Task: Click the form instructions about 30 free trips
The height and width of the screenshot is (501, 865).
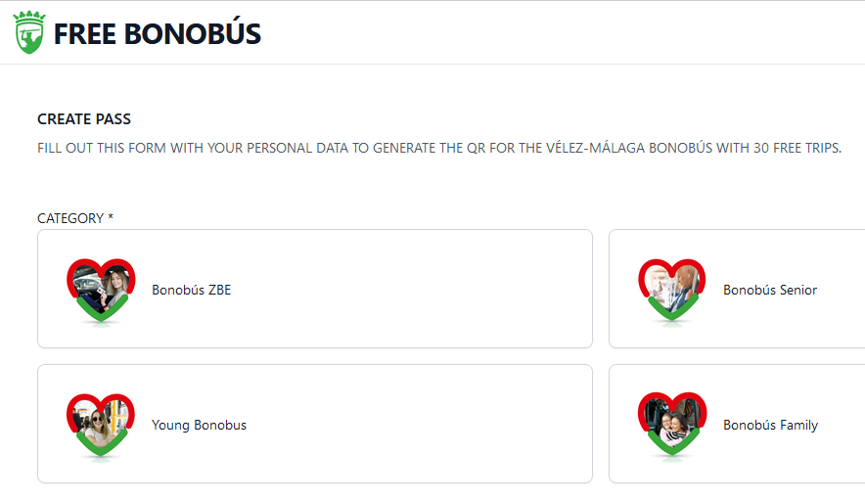Action: pos(439,149)
